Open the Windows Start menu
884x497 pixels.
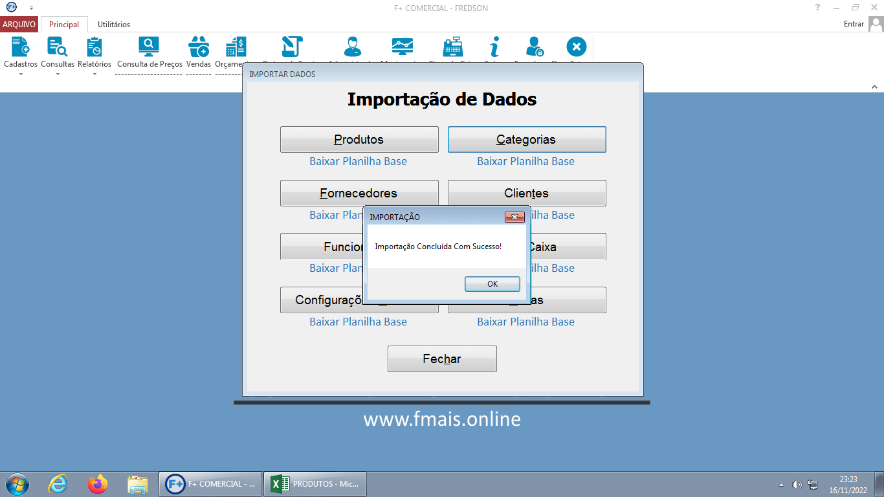(x=16, y=483)
